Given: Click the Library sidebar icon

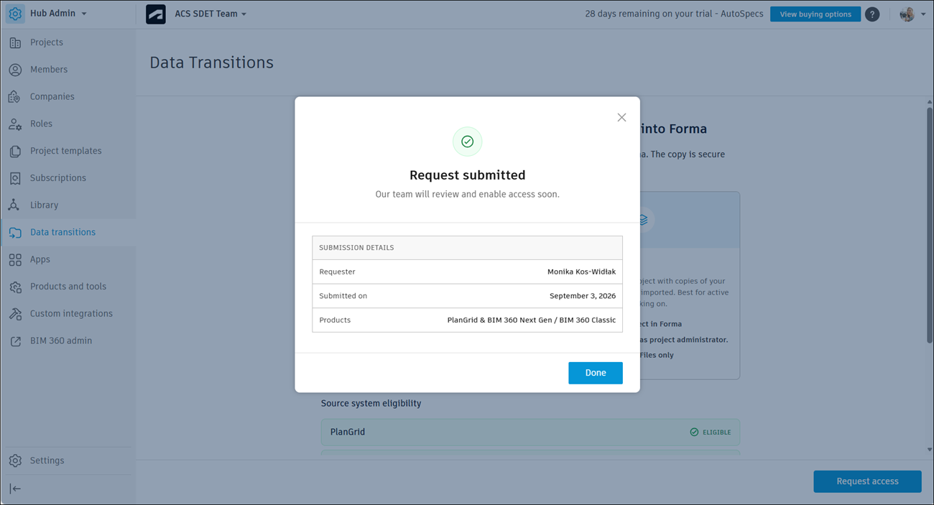Looking at the screenshot, I should [x=15, y=205].
